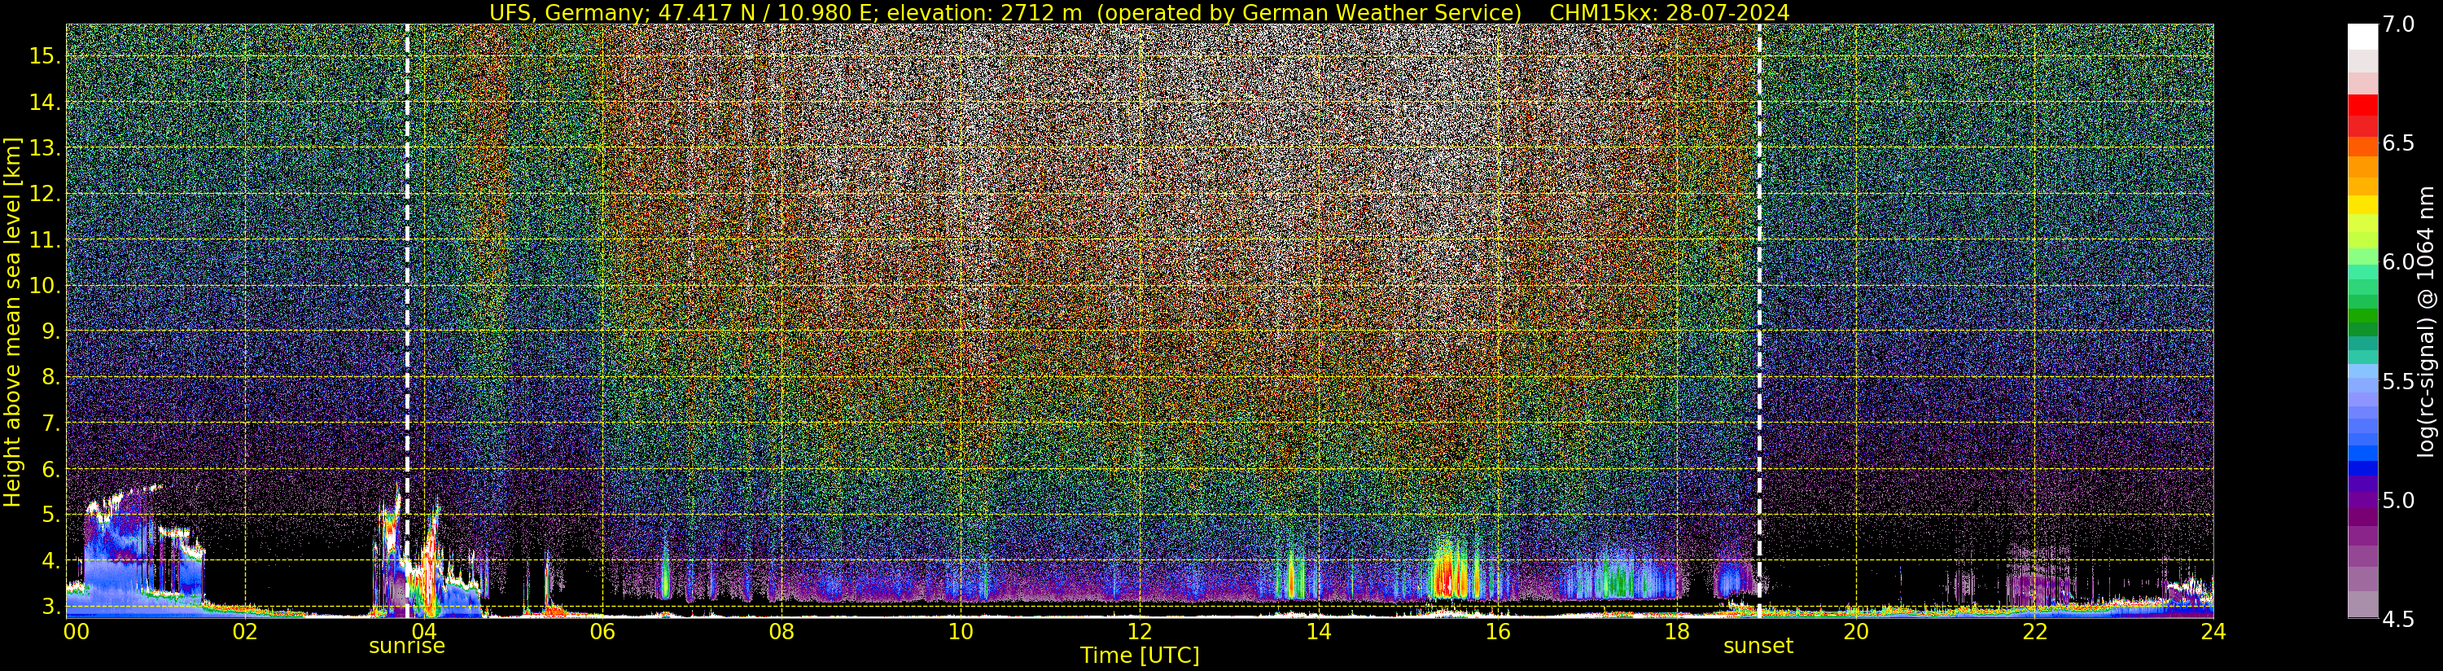Click the '10' time tick label
Screen dimensions: 2443x671
(x=961, y=631)
